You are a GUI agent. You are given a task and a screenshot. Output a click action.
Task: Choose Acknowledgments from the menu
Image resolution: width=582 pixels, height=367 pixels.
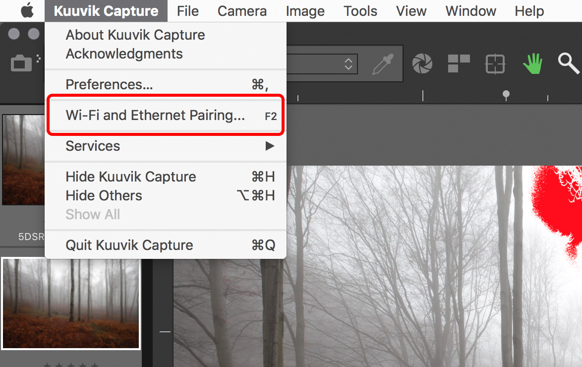pos(166,54)
